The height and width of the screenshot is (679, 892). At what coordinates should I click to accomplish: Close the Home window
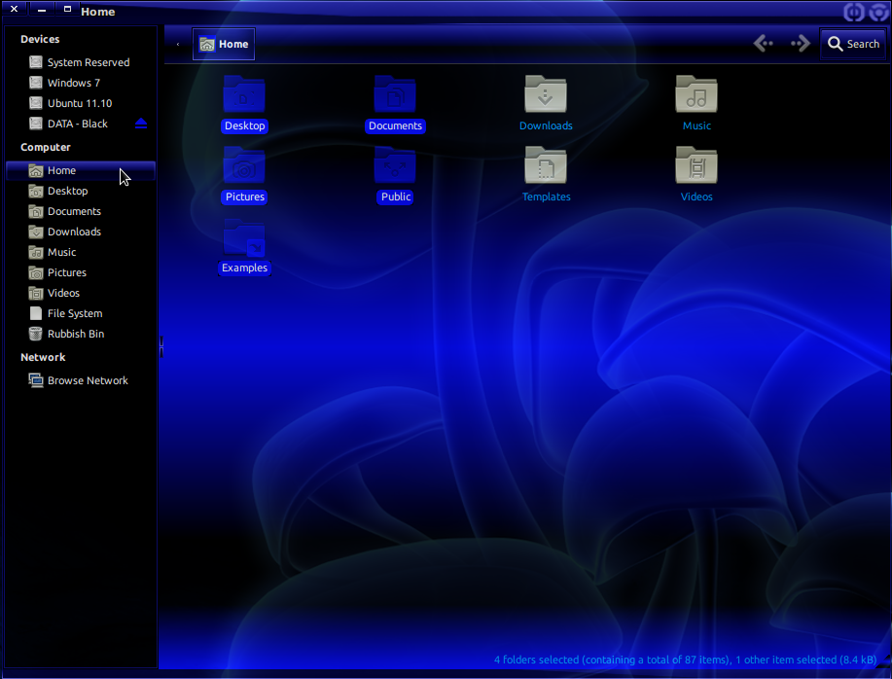point(15,9)
